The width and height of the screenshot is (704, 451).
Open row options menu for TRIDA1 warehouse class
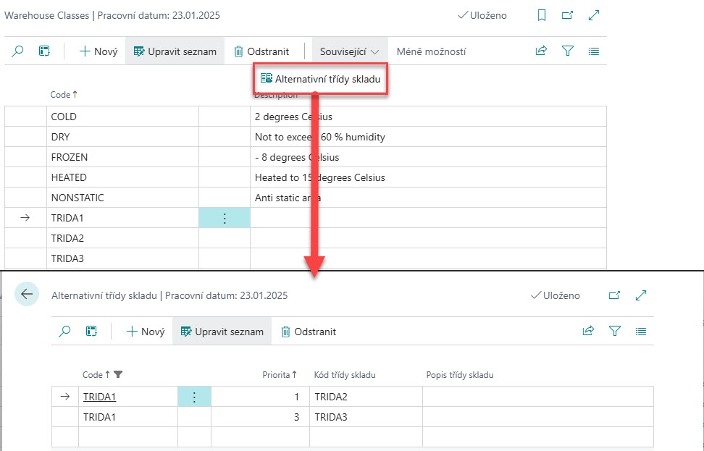(225, 218)
